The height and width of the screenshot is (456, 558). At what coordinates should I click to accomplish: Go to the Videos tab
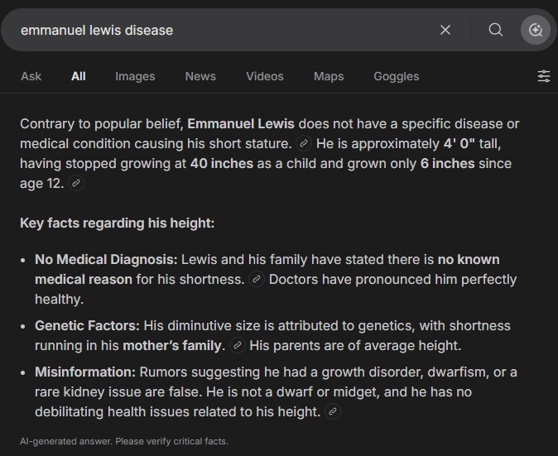coord(265,76)
